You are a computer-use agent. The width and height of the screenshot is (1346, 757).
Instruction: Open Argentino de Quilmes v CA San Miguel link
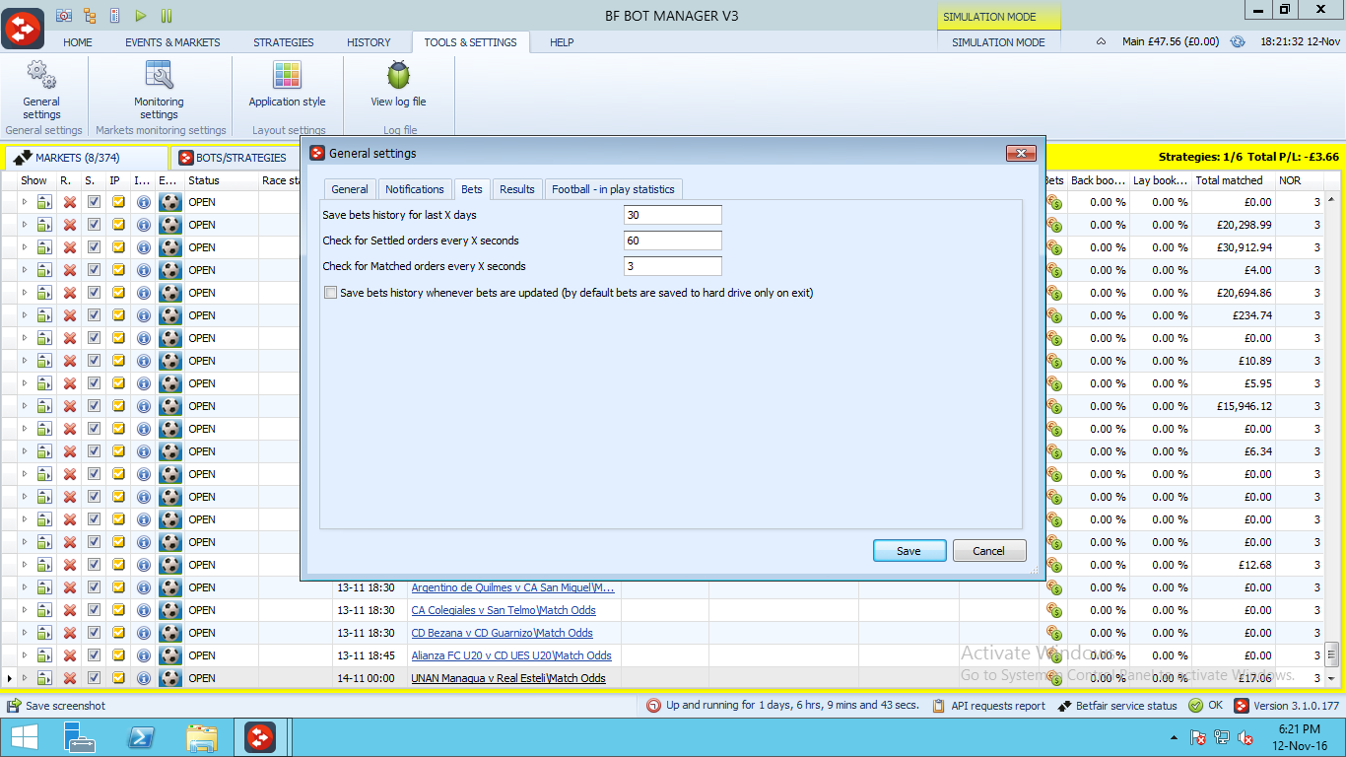pyautogui.click(x=512, y=587)
